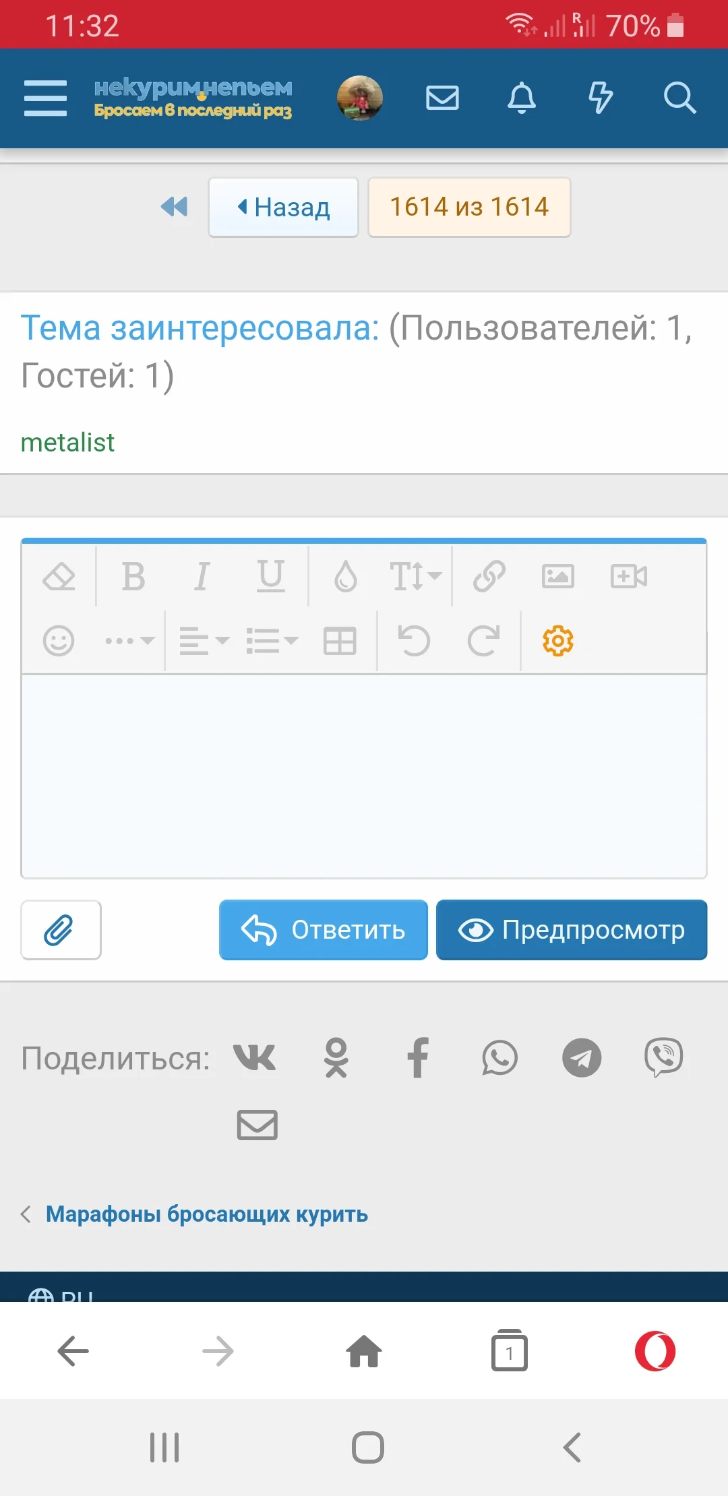Open forum search magnifier
This screenshot has height=1496, width=728.
coord(679,98)
